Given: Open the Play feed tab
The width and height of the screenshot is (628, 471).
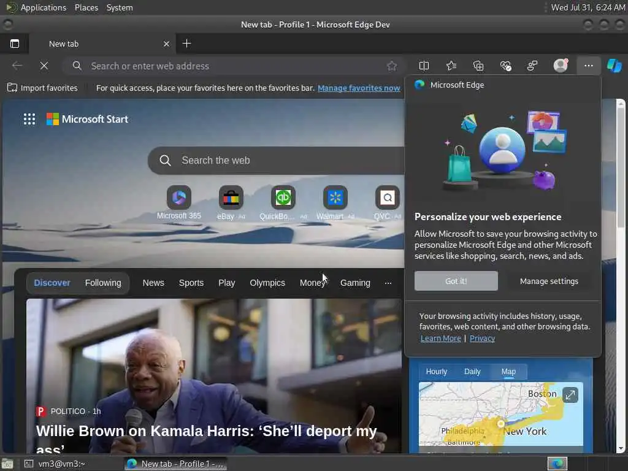Looking at the screenshot, I should [x=227, y=283].
